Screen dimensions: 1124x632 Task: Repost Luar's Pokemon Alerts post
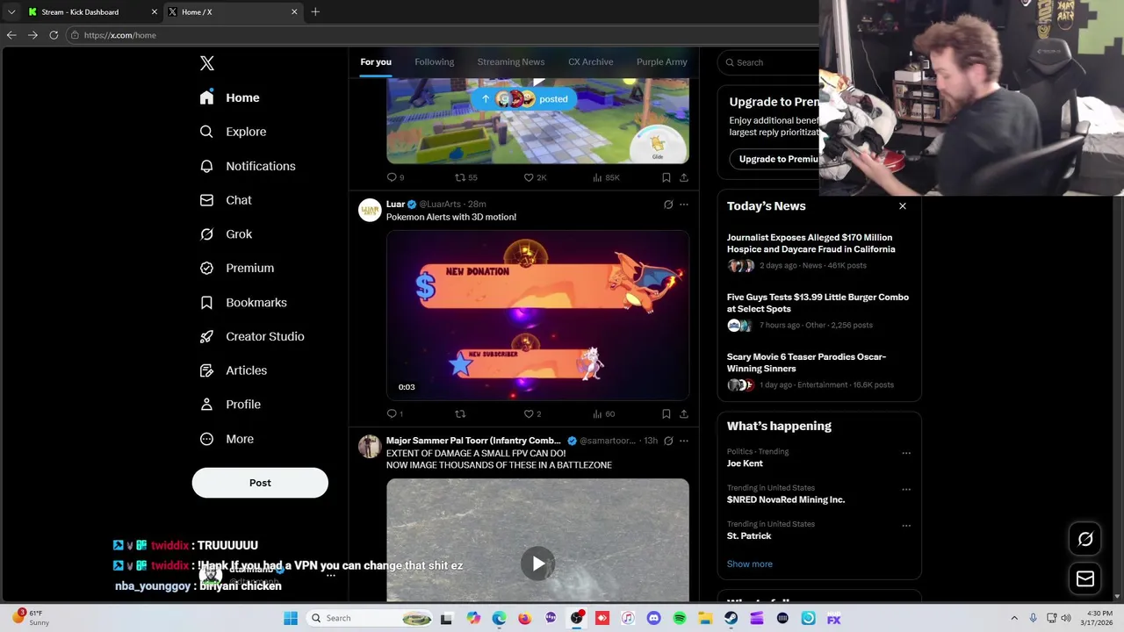[x=460, y=413]
